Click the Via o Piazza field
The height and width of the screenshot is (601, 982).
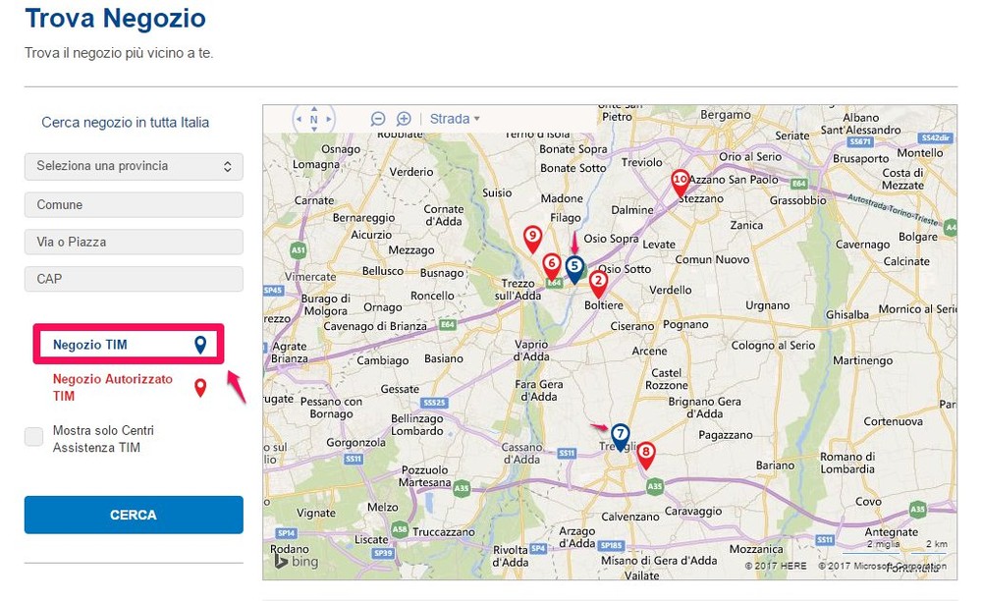[x=134, y=242]
